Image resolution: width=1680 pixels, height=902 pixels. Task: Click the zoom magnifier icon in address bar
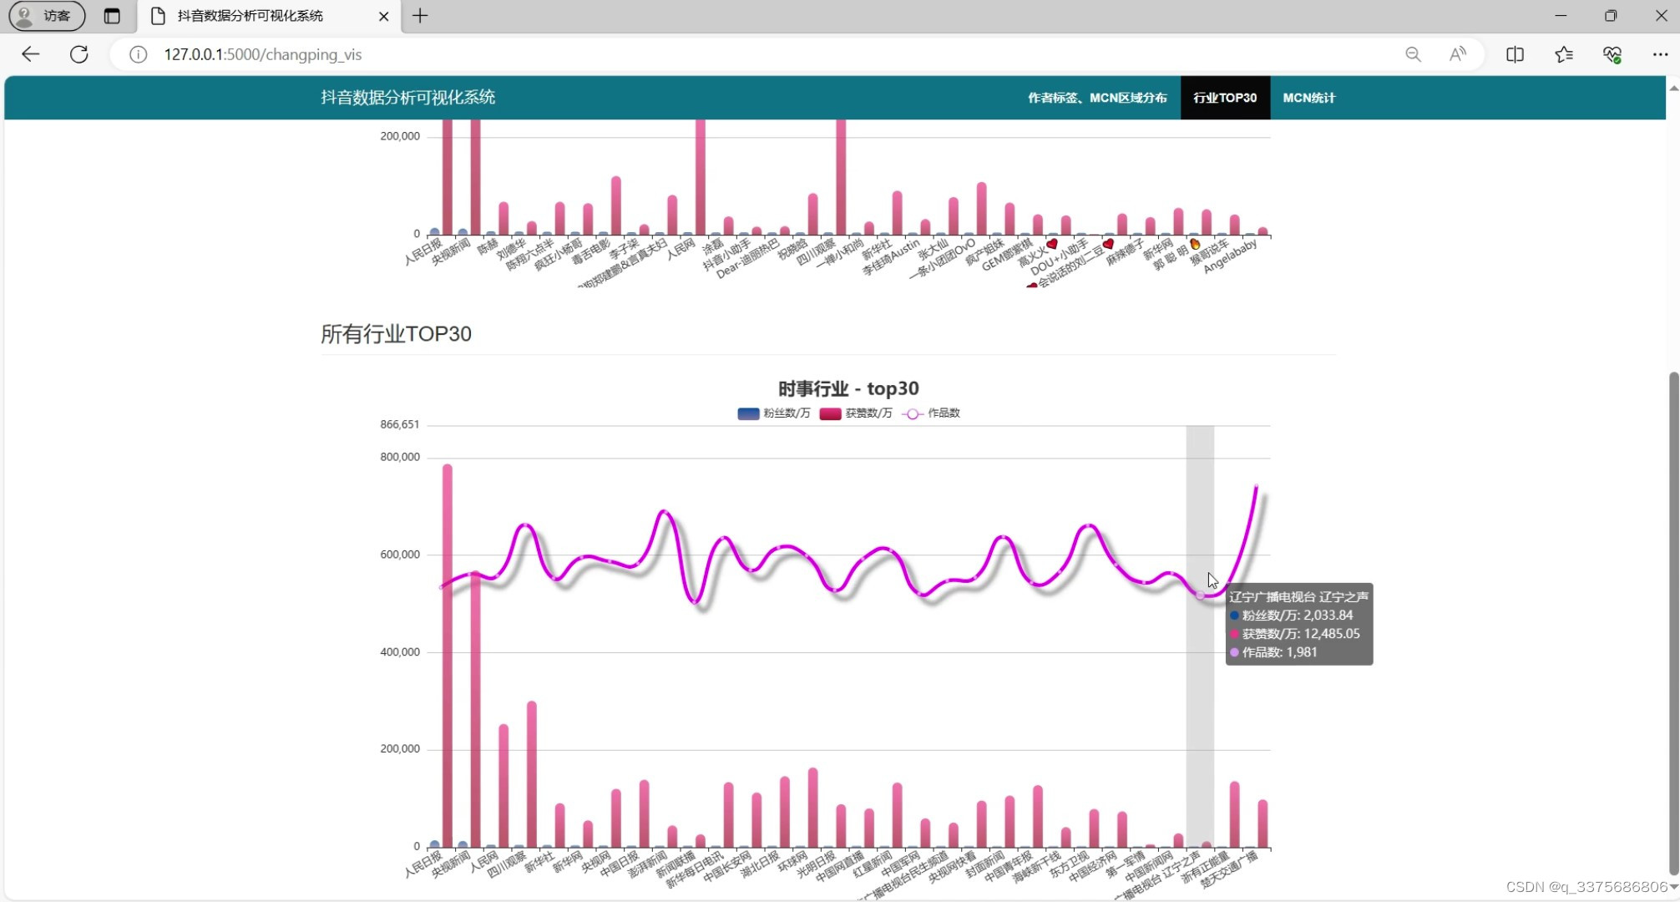1413,54
